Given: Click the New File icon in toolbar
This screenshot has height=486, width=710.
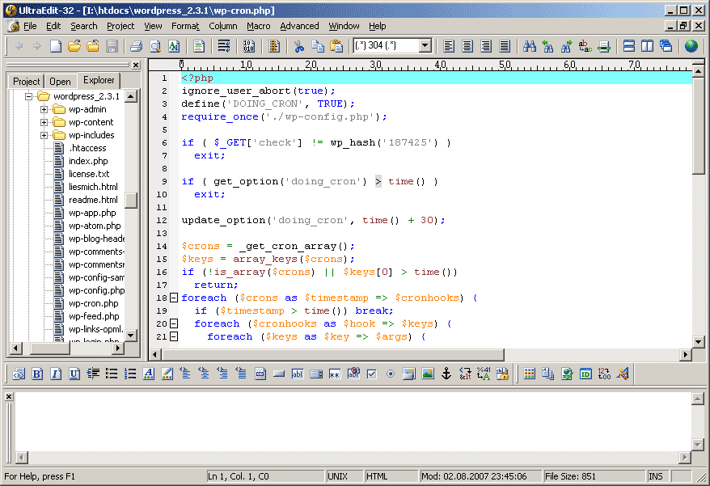Looking at the screenshot, I should pos(56,46).
